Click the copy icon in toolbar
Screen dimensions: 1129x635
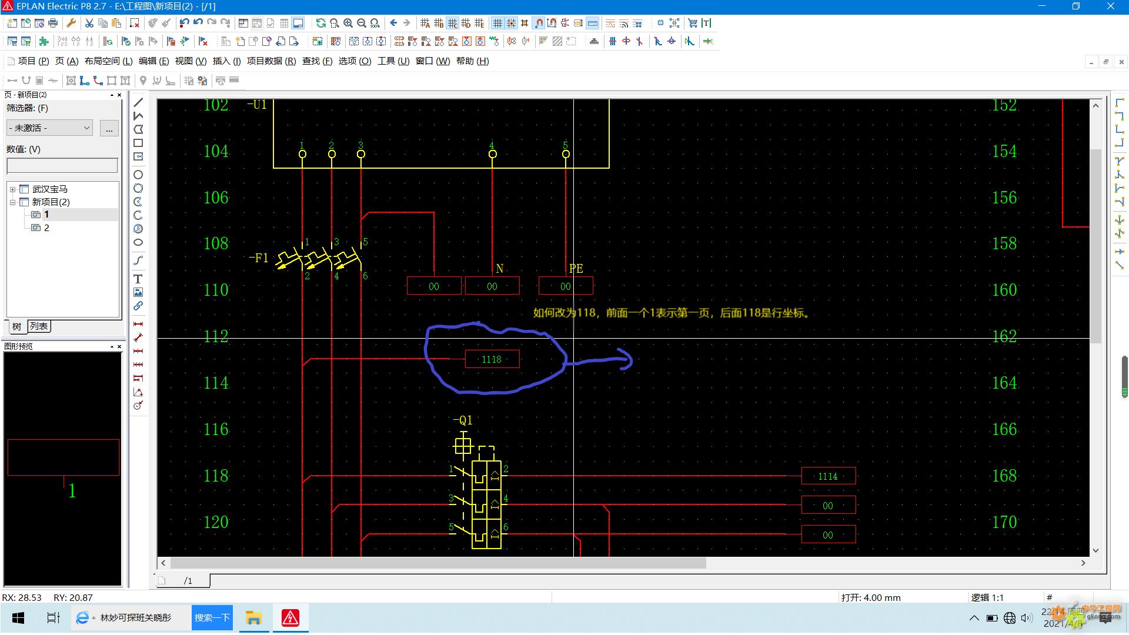103,23
